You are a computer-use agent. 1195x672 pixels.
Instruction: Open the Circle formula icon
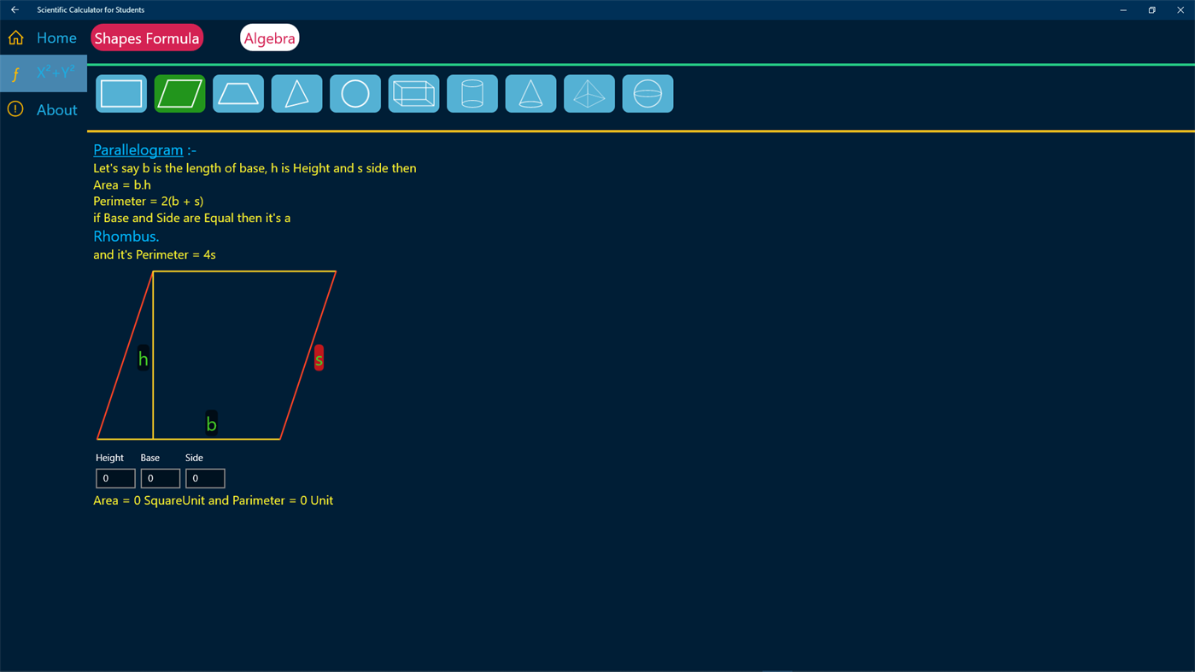(354, 92)
